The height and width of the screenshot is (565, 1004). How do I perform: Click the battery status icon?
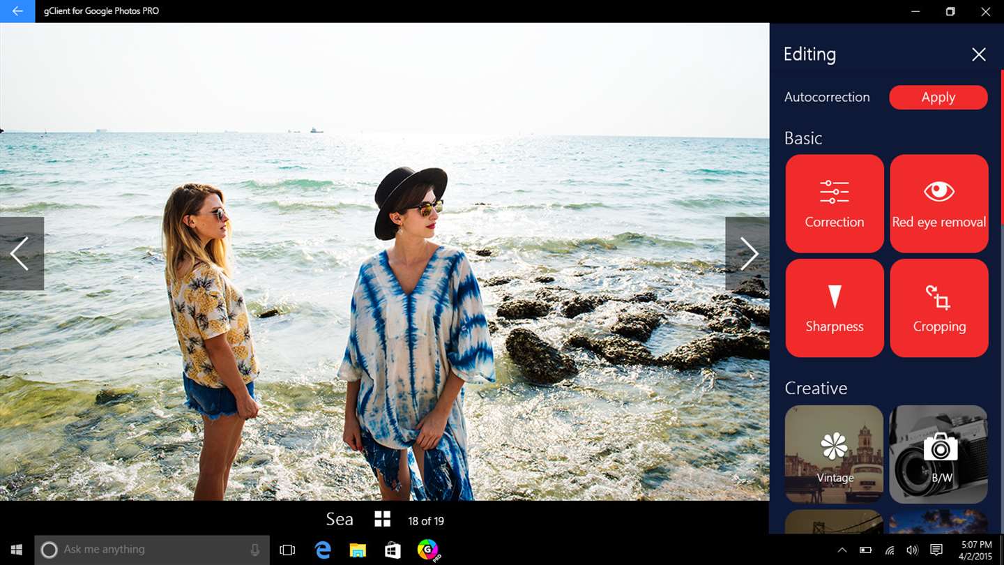tap(865, 550)
